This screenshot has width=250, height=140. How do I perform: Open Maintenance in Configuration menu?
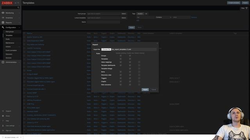coord(10,43)
